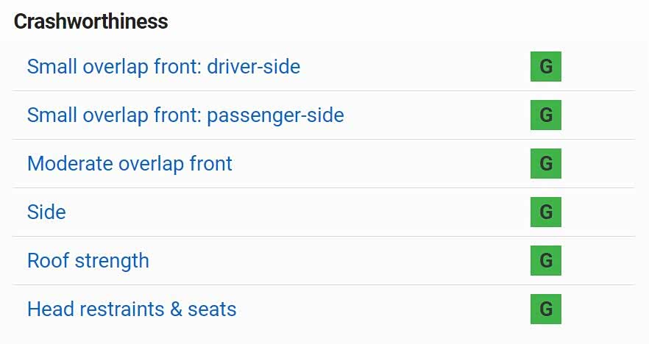Open Small overlap front: driver-side link

coord(163,67)
